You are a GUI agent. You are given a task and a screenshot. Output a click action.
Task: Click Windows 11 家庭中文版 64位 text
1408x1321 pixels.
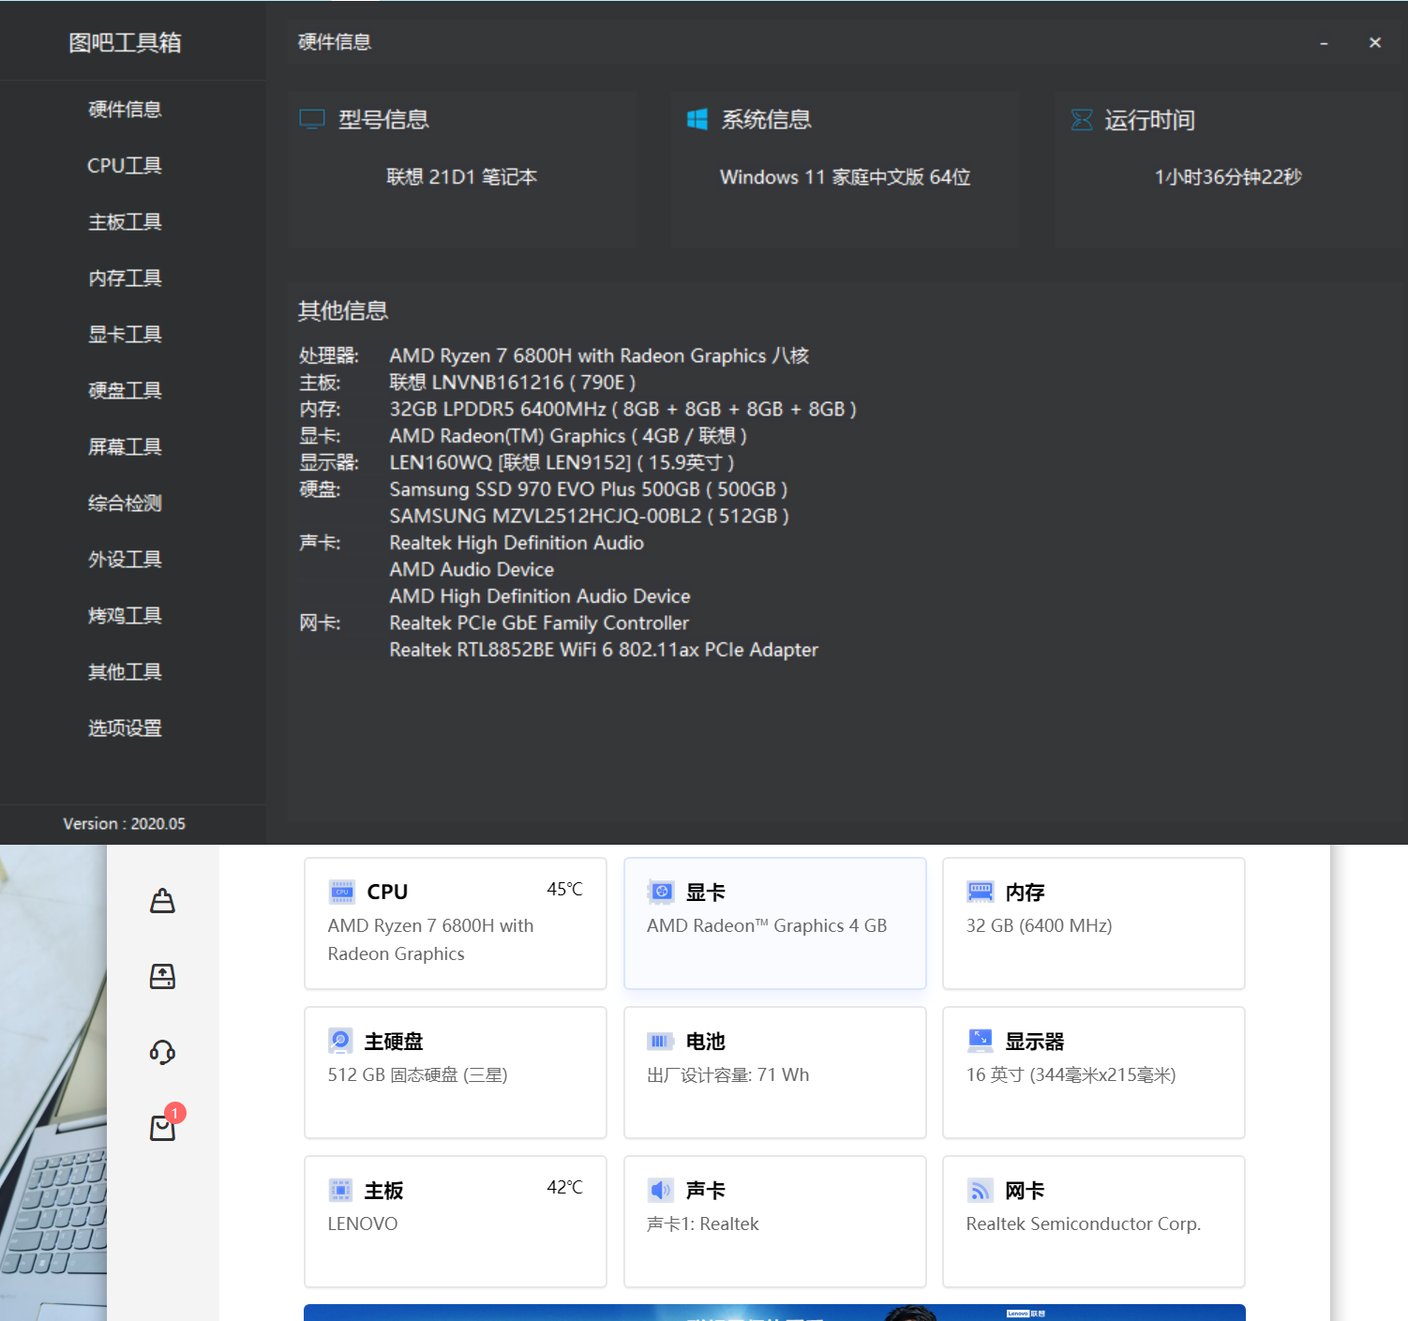coord(845,177)
